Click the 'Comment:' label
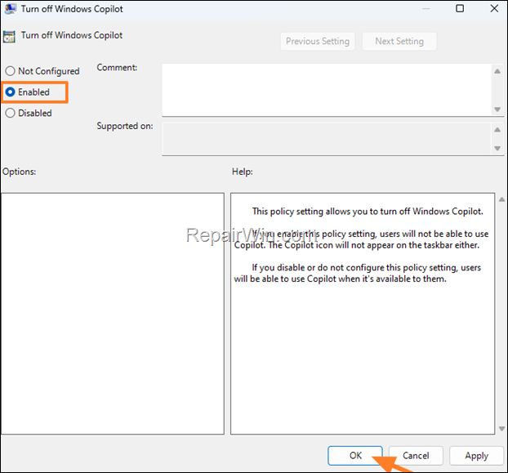Screen dimensions: 508x473 pyautogui.click(x=117, y=67)
